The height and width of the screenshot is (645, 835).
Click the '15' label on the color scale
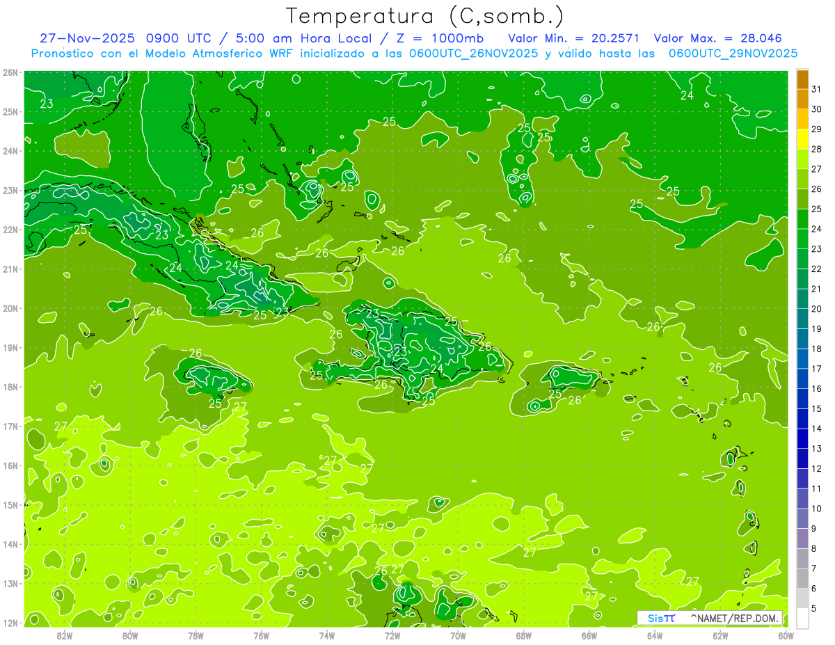click(x=816, y=408)
